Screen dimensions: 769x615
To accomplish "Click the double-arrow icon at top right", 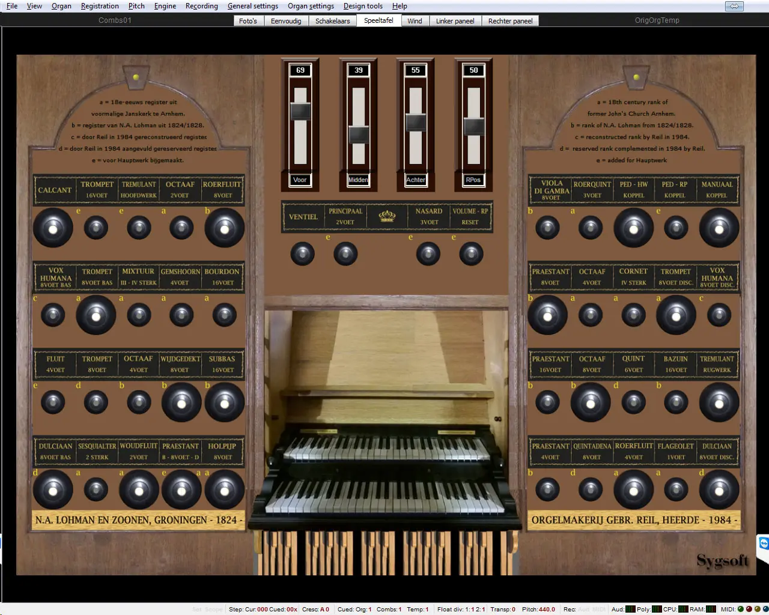I will (x=734, y=6).
